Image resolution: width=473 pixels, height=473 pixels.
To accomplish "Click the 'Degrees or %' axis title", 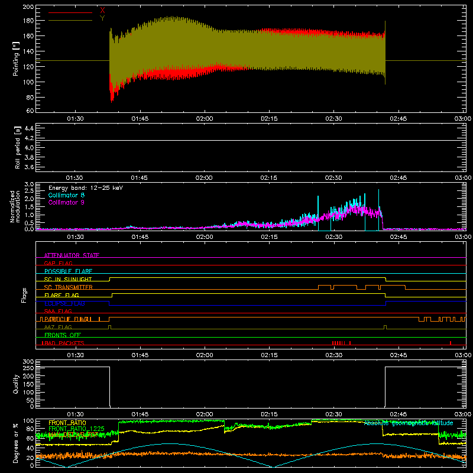I will pyautogui.click(x=16, y=443).
